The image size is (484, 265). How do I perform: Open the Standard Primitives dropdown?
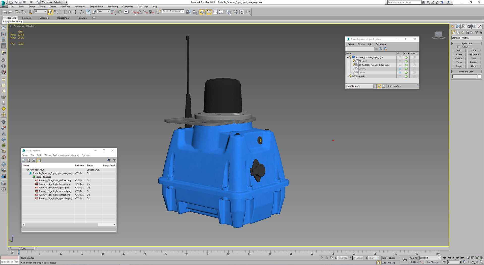(467, 38)
